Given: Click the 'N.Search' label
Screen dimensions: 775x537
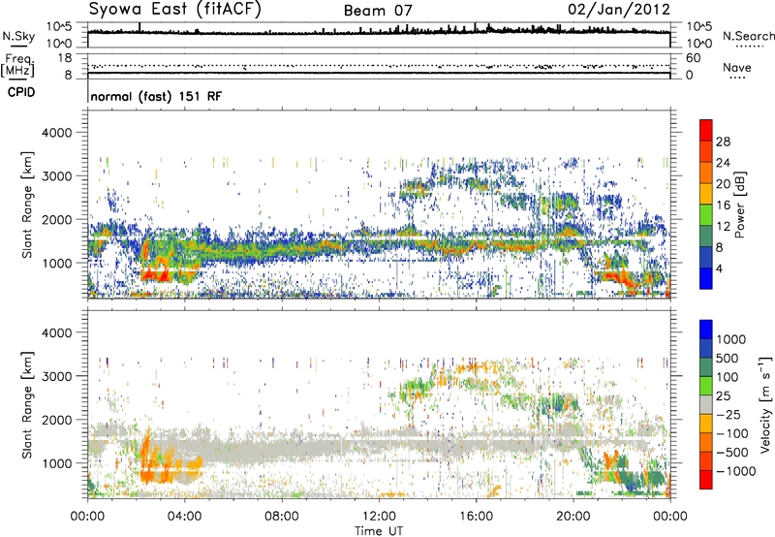Looking at the screenshot, I should click(x=748, y=36).
